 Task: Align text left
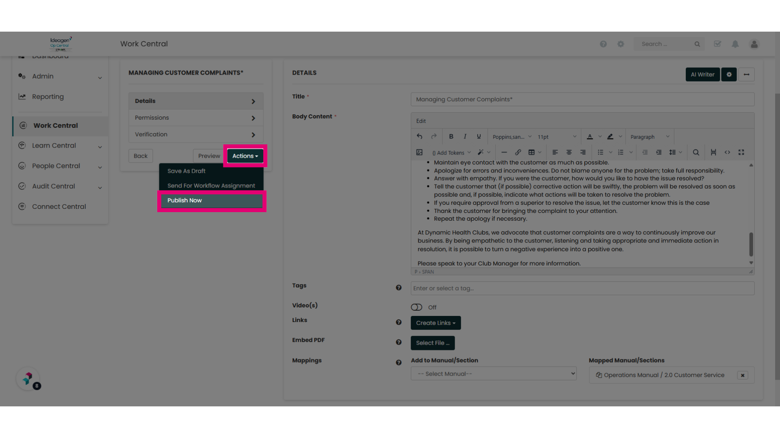tap(555, 152)
